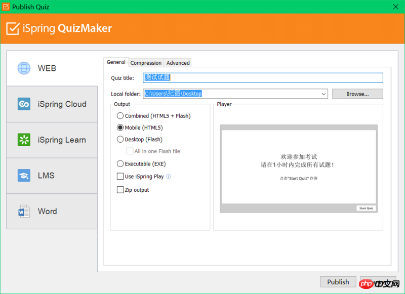Click the Player preview thumbnail
The height and width of the screenshot is (294, 405).
[299, 169]
